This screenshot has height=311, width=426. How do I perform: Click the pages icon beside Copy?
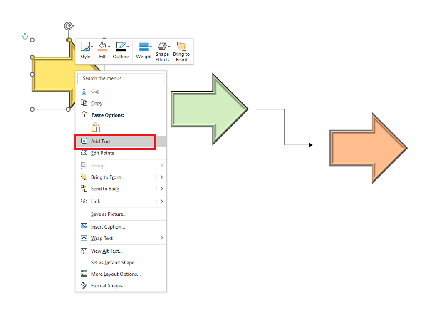[x=84, y=103]
